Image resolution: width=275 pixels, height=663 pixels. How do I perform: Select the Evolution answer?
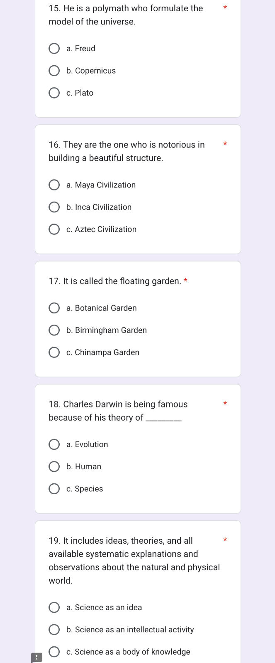click(x=54, y=445)
